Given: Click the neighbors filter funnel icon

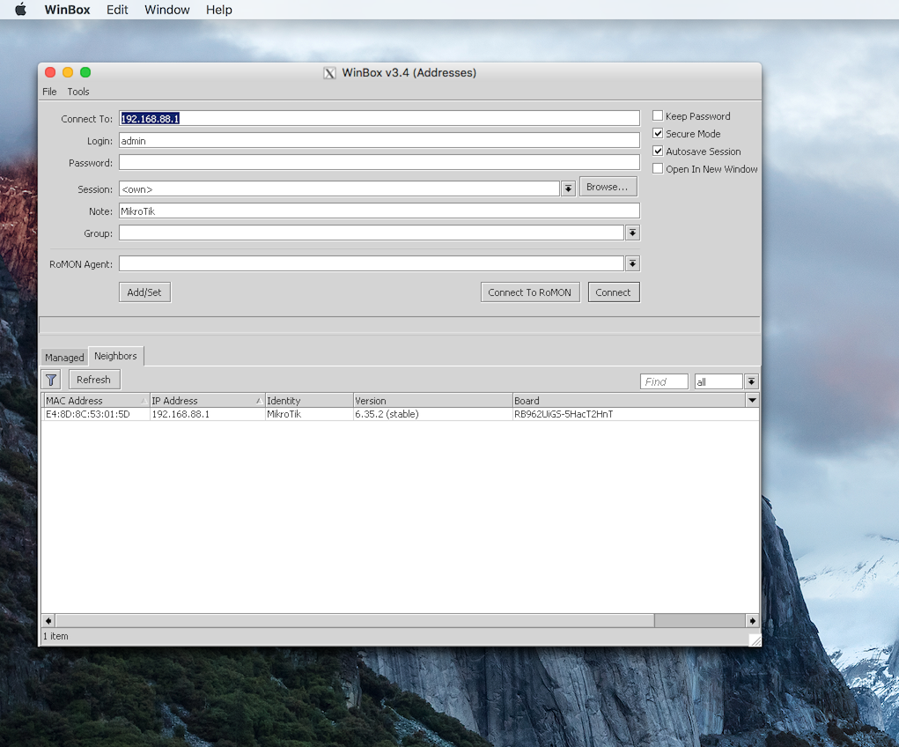Looking at the screenshot, I should [x=51, y=380].
